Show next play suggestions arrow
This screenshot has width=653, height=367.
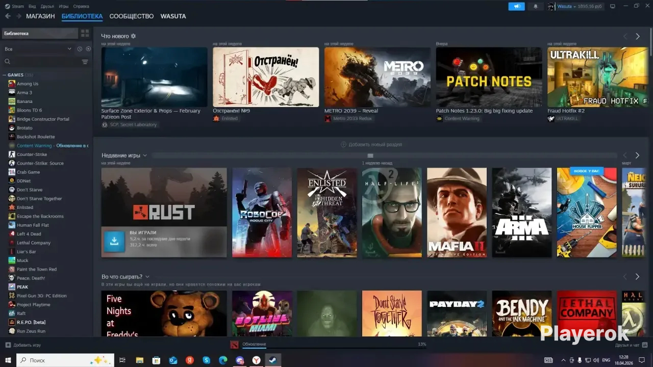[637, 277]
